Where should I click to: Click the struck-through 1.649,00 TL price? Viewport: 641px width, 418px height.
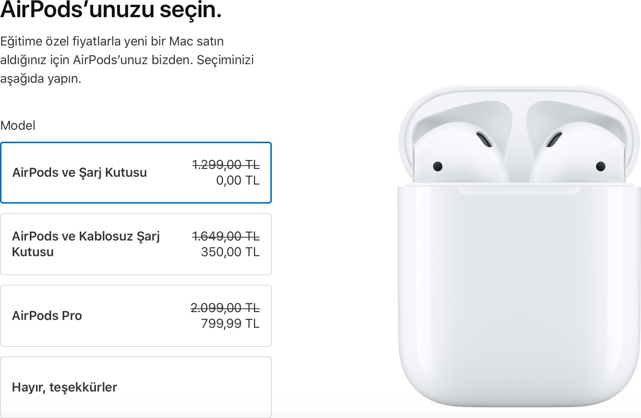click(x=225, y=236)
